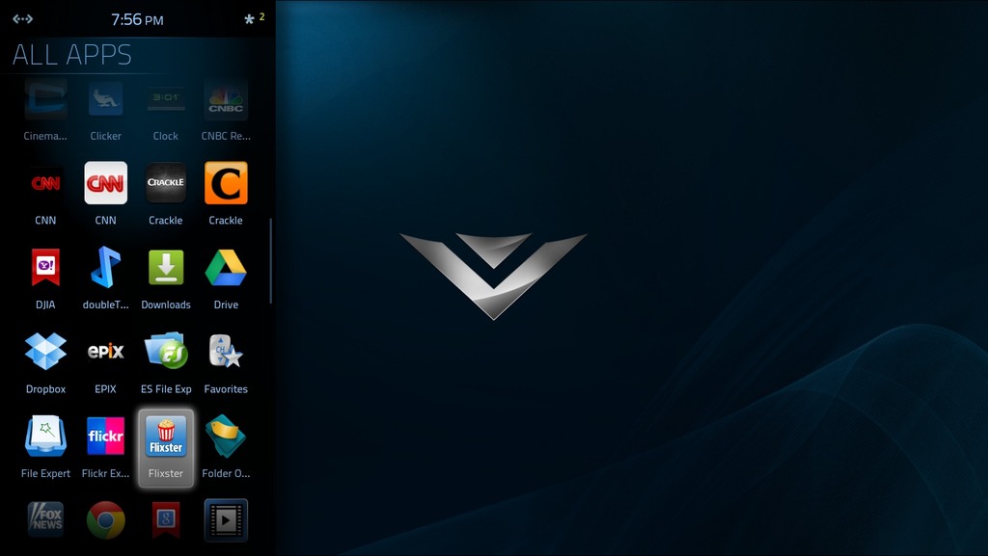Open the DJIA app

pyautogui.click(x=45, y=267)
